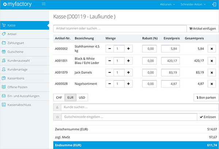
Task: Open Kundenanlage in the sidebar
Action: 24,69
